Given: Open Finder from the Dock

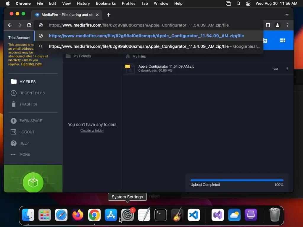Looking at the screenshot, I should 28,215.
